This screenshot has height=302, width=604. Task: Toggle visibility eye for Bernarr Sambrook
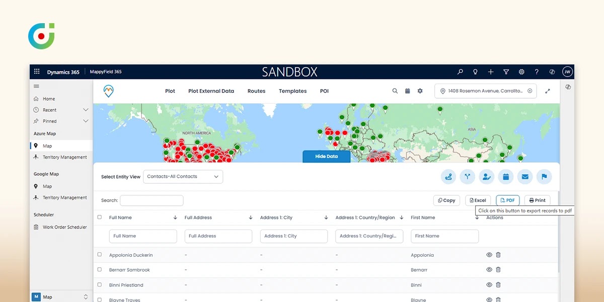point(489,270)
